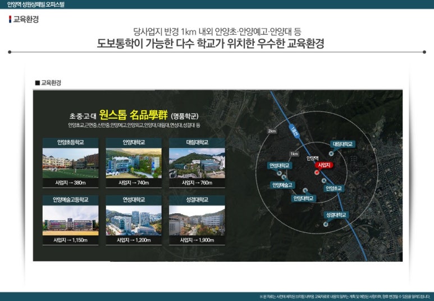Click the 1호선 line badge on map
The image size is (434, 301).
(295, 131)
